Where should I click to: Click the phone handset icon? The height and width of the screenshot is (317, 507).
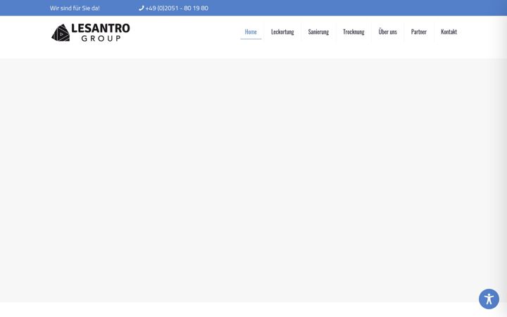point(141,8)
